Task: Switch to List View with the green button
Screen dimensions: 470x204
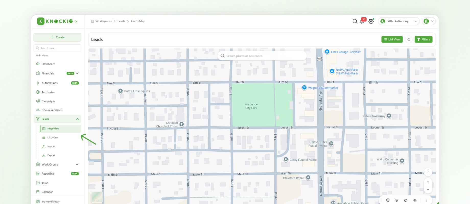Action: [392, 39]
